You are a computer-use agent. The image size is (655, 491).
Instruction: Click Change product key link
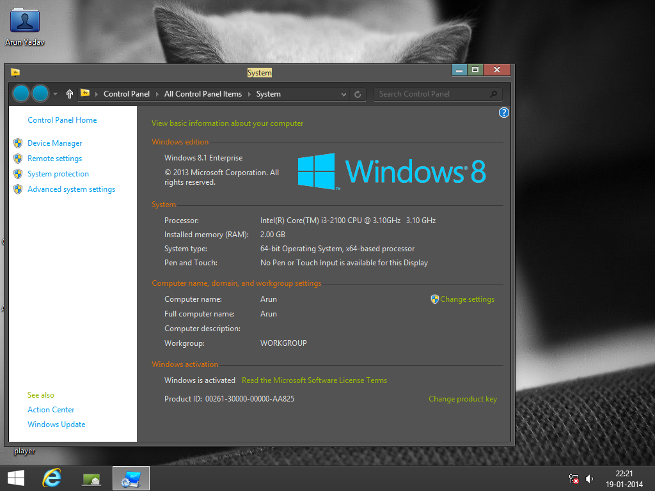463,399
